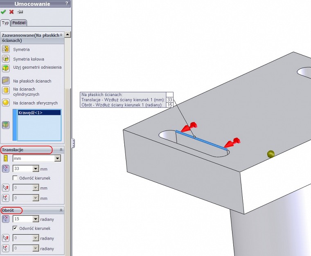The width and height of the screenshot is (311, 256).
Task: Open the 15 radiany rotation value dropdown
Action: pos(36,219)
